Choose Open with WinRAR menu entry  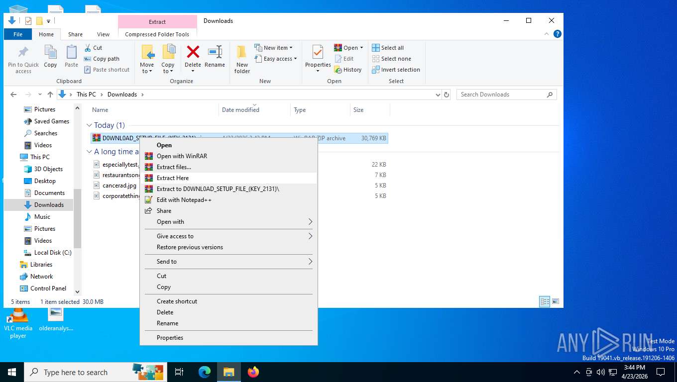(x=228, y=156)
